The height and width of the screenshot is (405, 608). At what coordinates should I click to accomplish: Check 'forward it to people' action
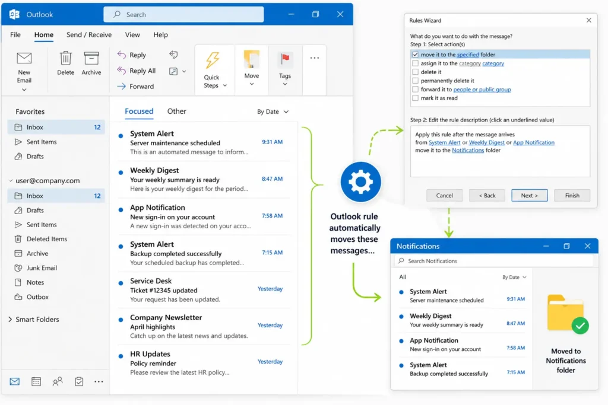415,90
